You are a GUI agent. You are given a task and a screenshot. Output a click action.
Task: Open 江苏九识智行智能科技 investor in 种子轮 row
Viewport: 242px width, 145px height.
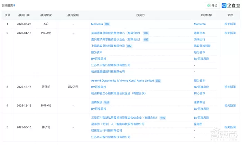click(111, 137)
